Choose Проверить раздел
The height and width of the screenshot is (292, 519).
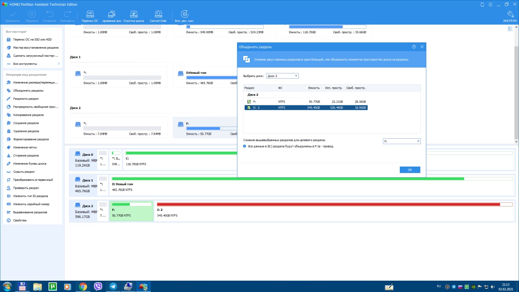[x=23, y=188]
